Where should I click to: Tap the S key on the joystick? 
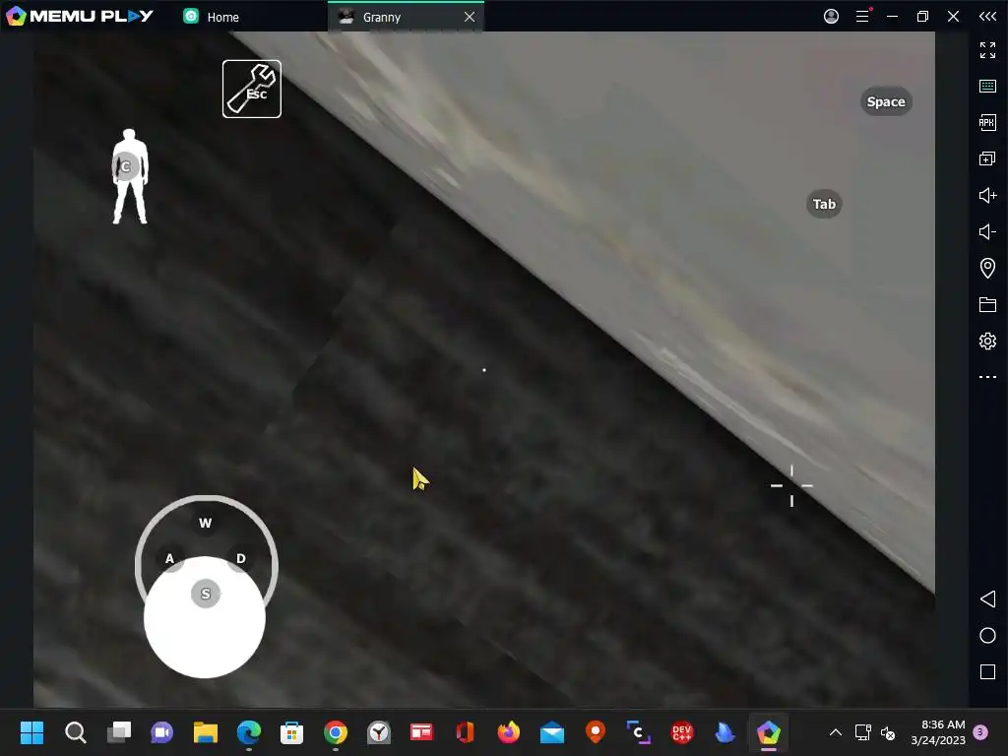[206, 594]
